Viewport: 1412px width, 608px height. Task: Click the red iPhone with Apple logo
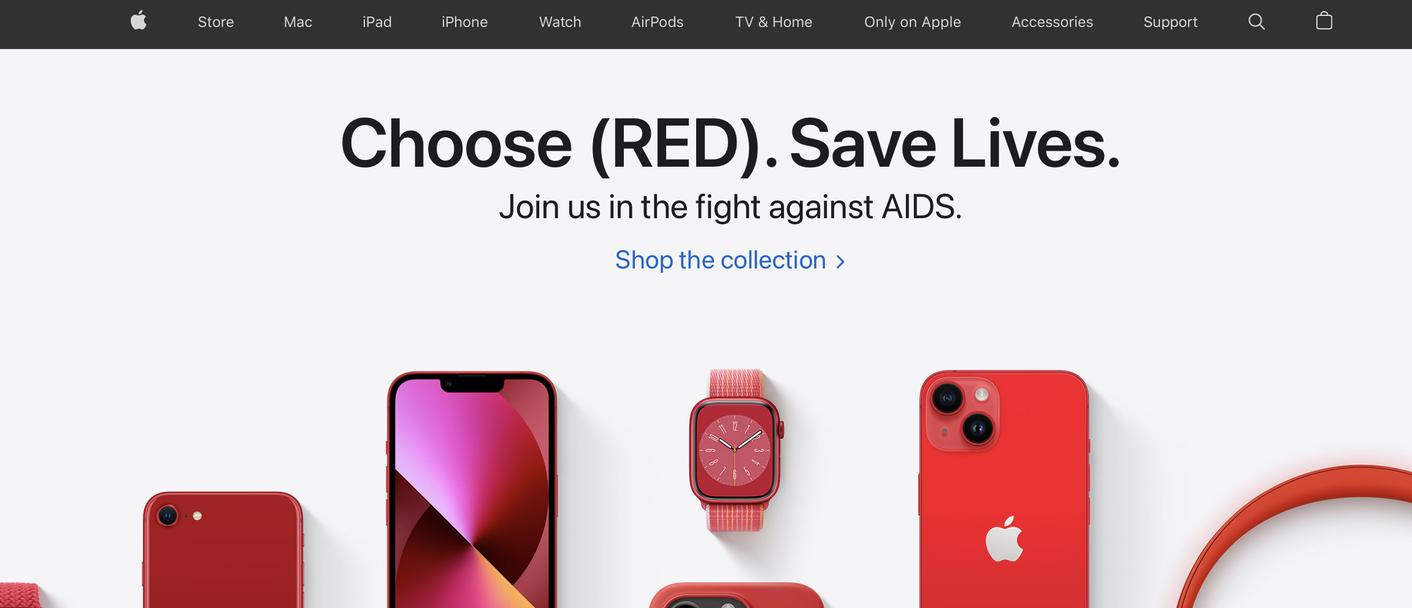(1004, 489)
